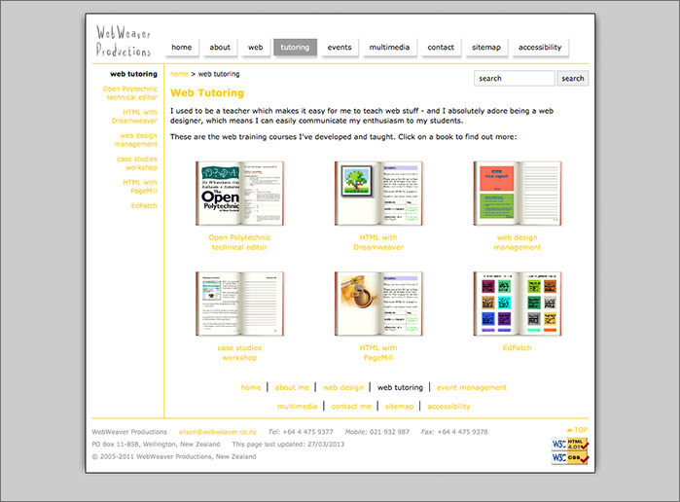Follow the footer nav web design link

click(343, 387)
